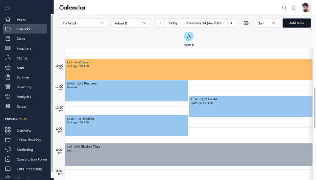
Task: Open the Blocked Time lunch slot
Action: pyautogui.click(x=188, y=155)
